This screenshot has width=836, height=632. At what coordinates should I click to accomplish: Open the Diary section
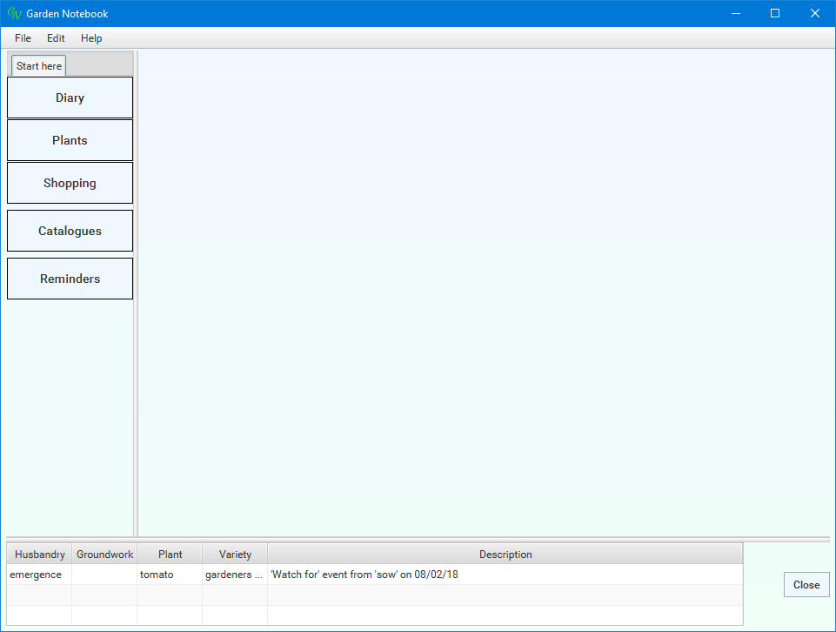[70, 97]
